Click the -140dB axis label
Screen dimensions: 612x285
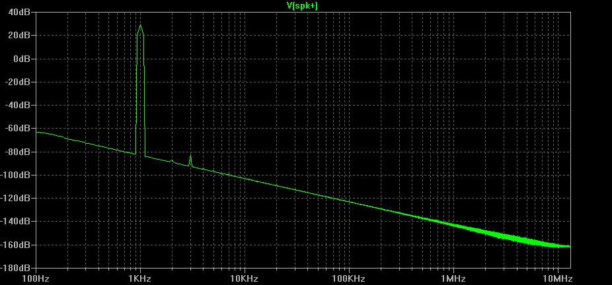[15, 221]
